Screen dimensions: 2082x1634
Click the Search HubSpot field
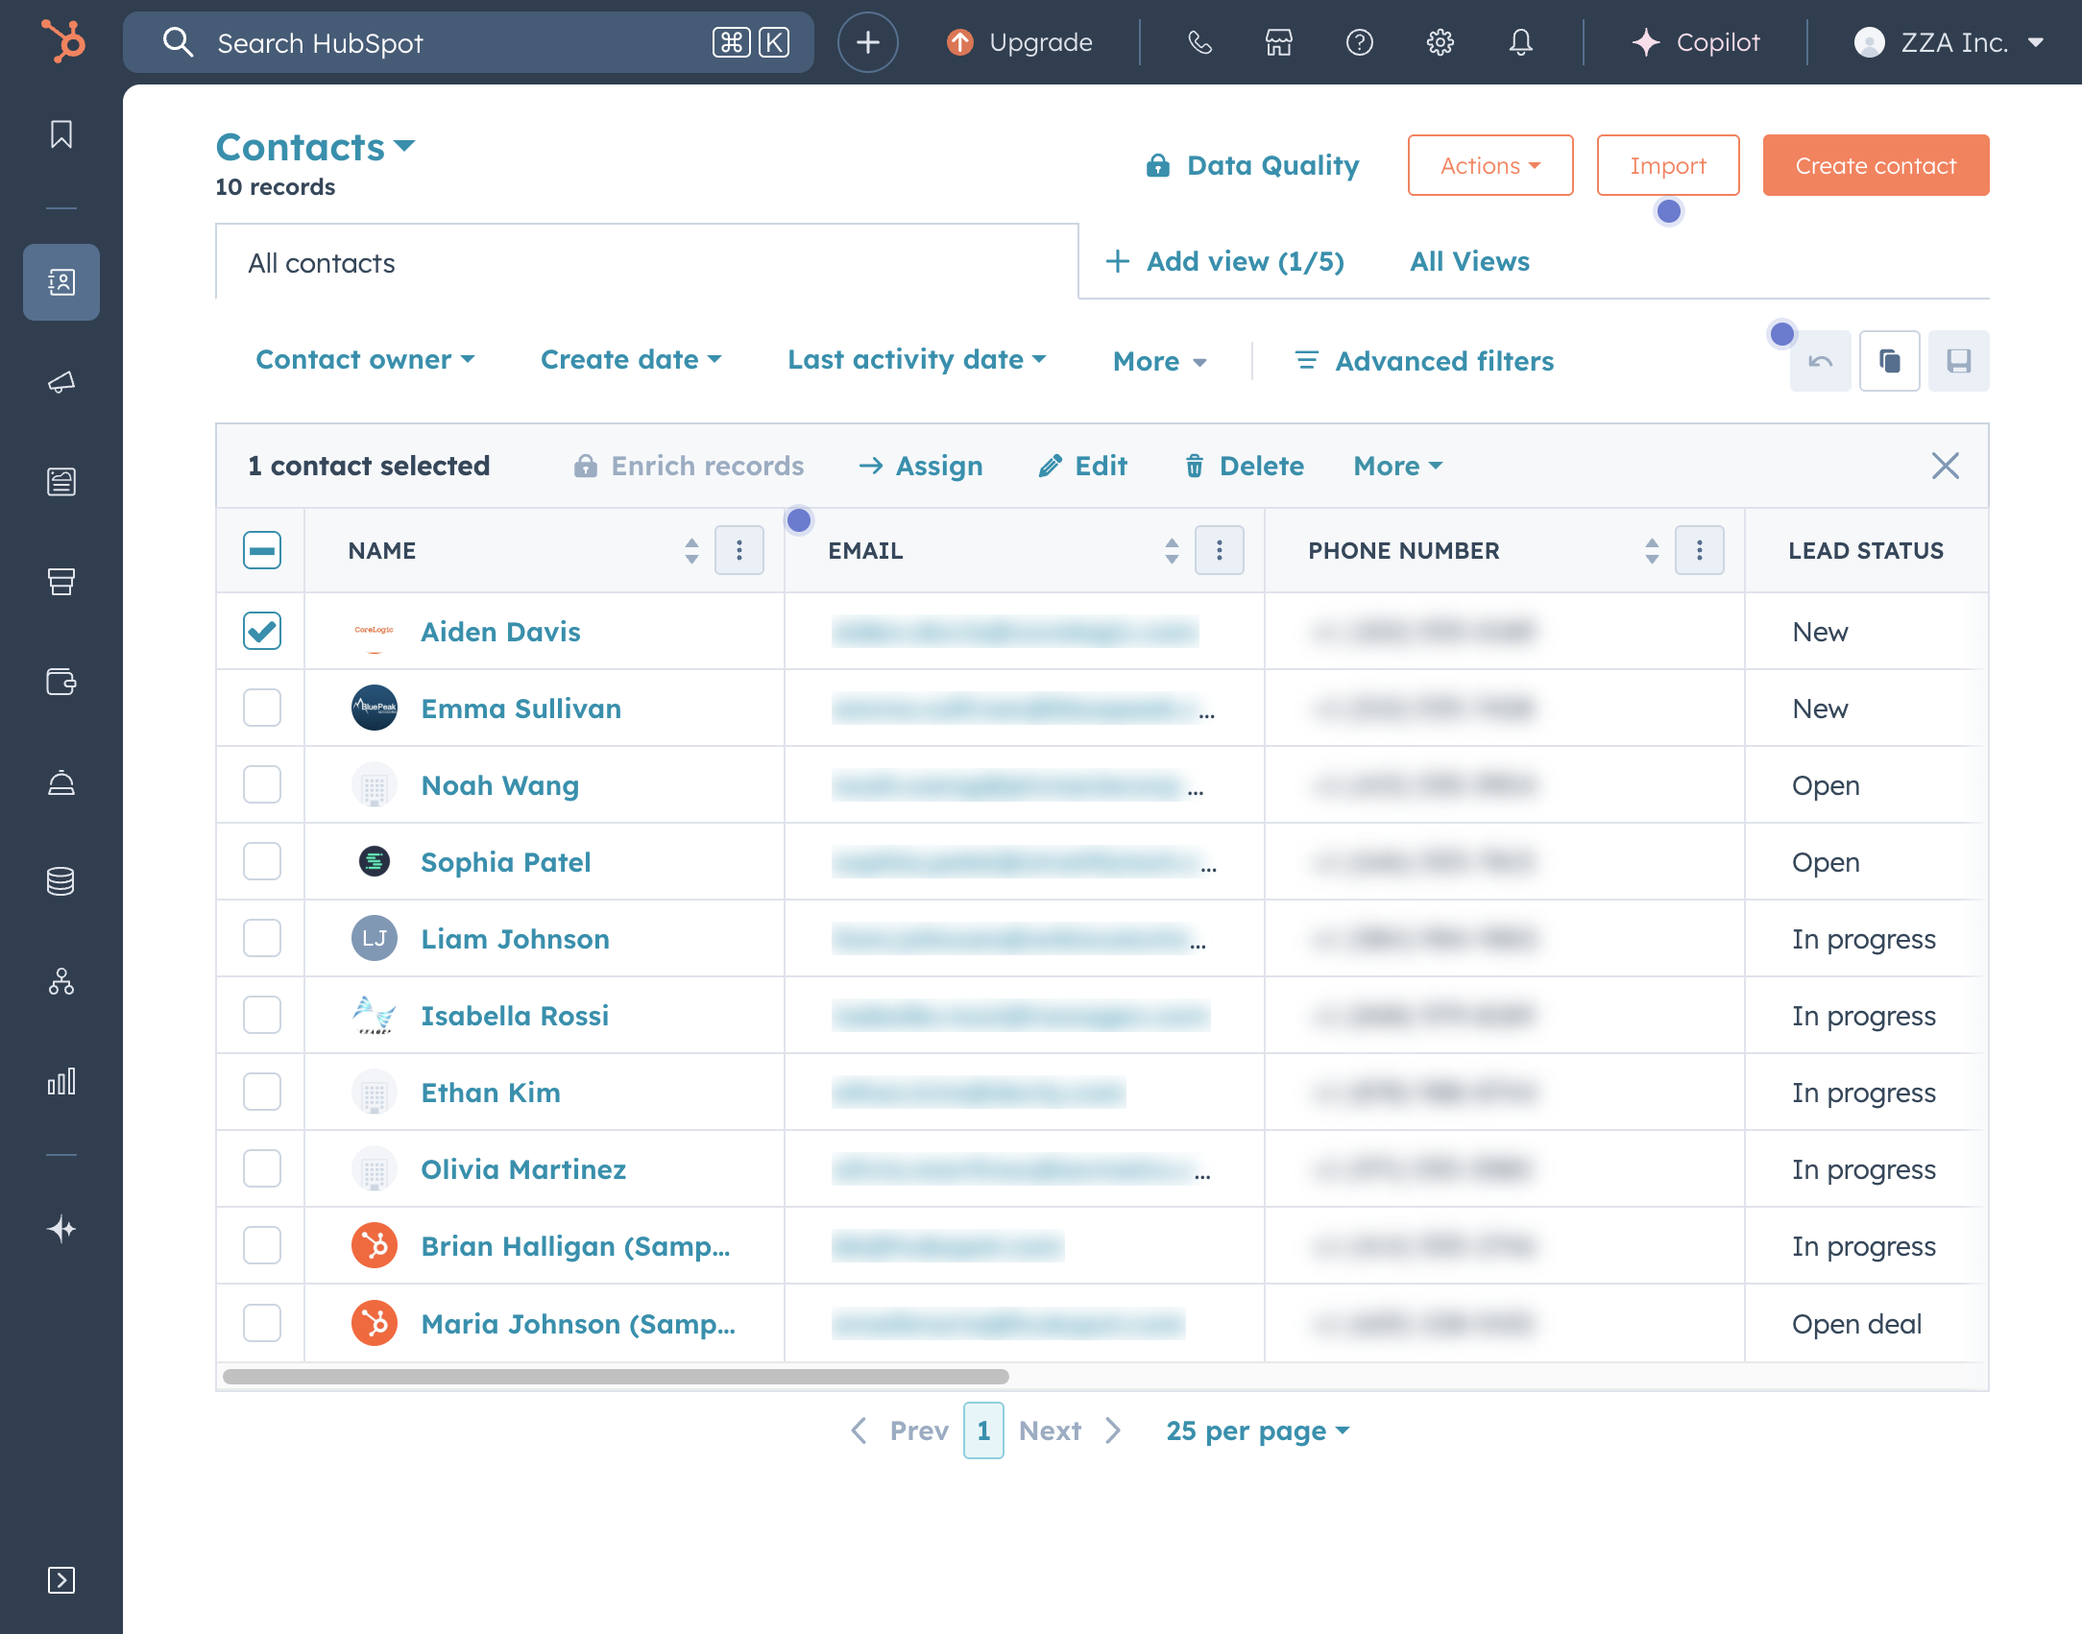tap(469, 42)
